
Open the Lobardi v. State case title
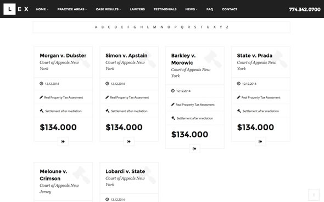pos(125,171)
